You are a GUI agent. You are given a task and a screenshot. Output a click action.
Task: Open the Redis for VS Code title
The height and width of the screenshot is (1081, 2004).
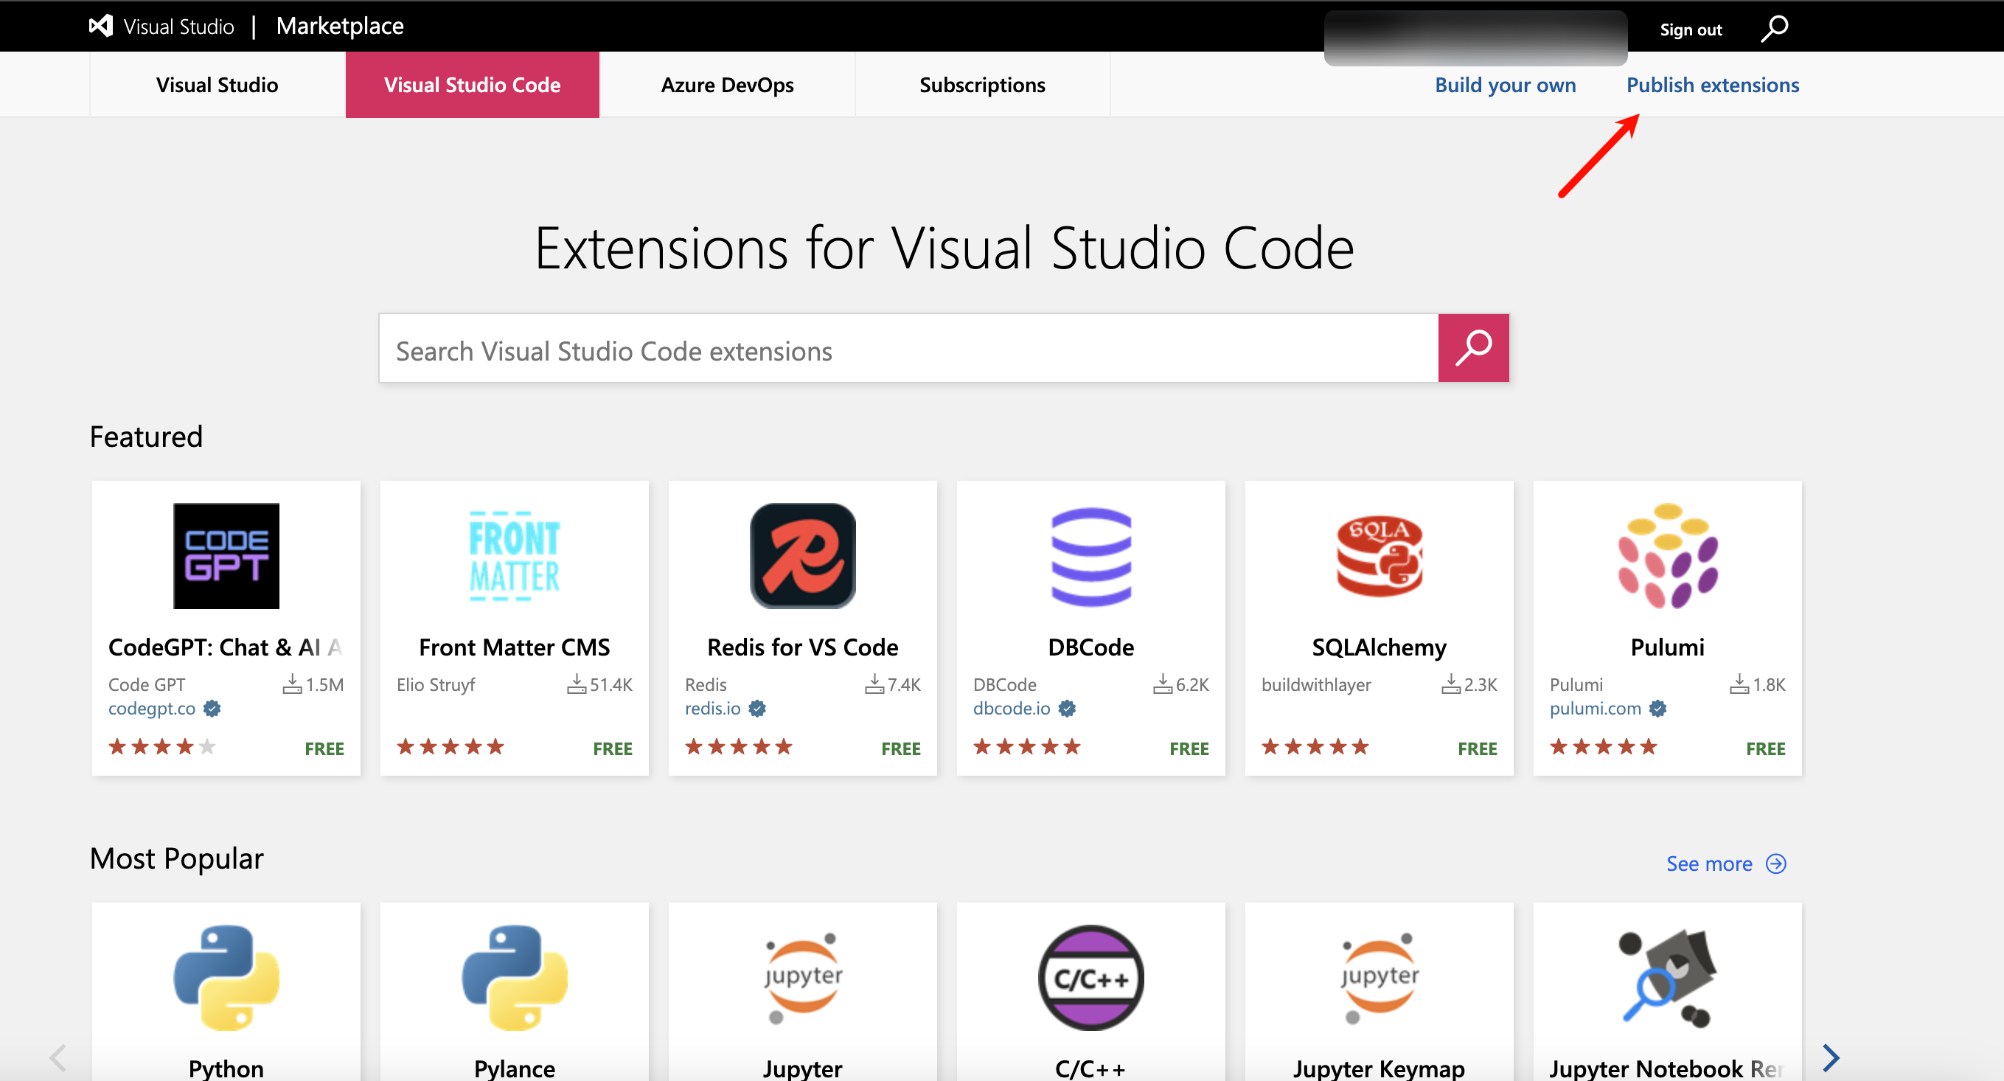[x=803, y=647]
